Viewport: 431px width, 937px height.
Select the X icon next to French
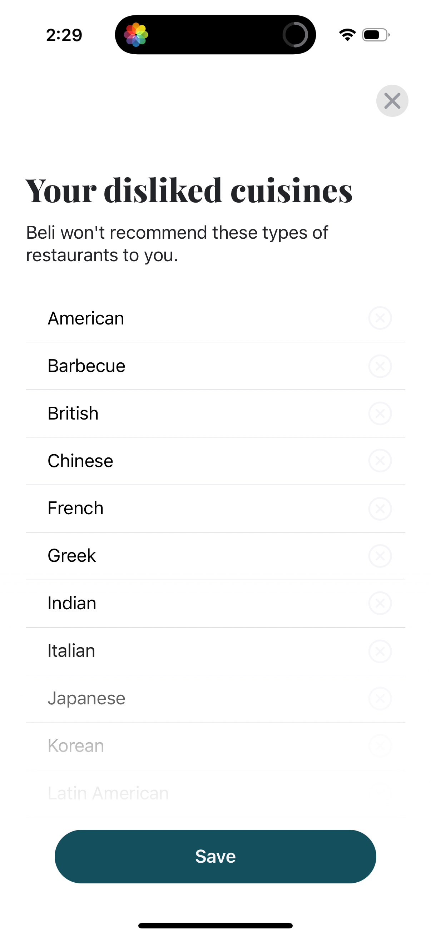380,509
